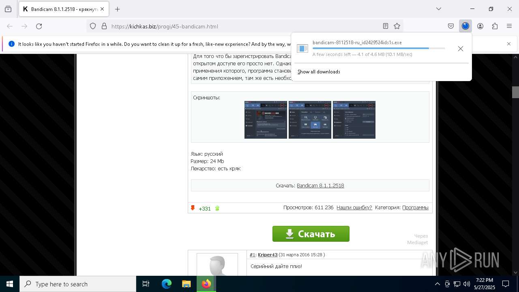519x292 pixels.
Task: Toggle the downloads panel button
Action: click(x=465, y=26)
